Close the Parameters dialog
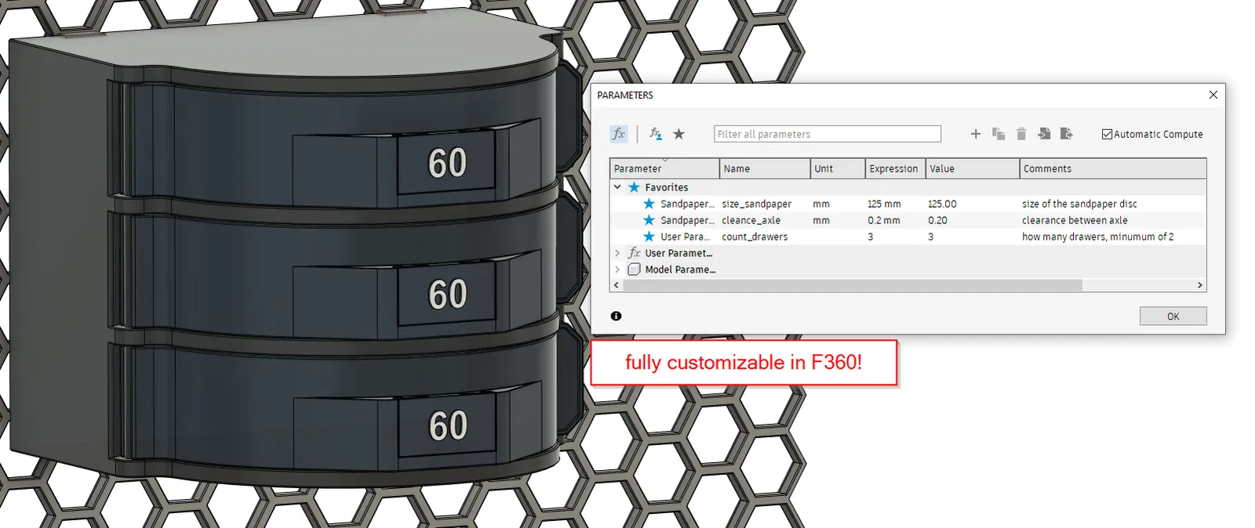This screenshot has height=528, width=1255. tap(1213, 95)
